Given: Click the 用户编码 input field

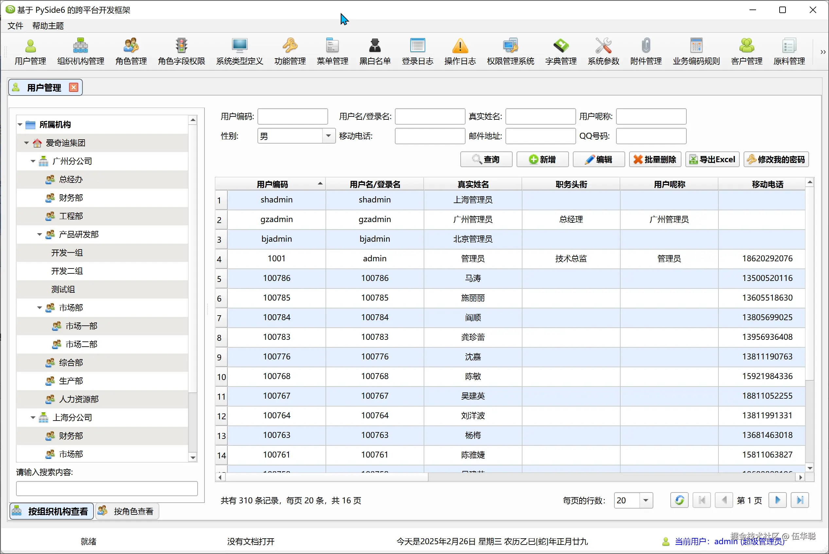Looking at the screenshot, I should tap(292, 116).
